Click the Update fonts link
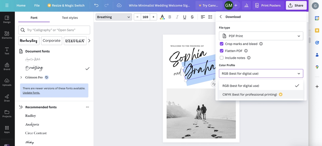This screenshot has height=146, width=322. [31, 93]
